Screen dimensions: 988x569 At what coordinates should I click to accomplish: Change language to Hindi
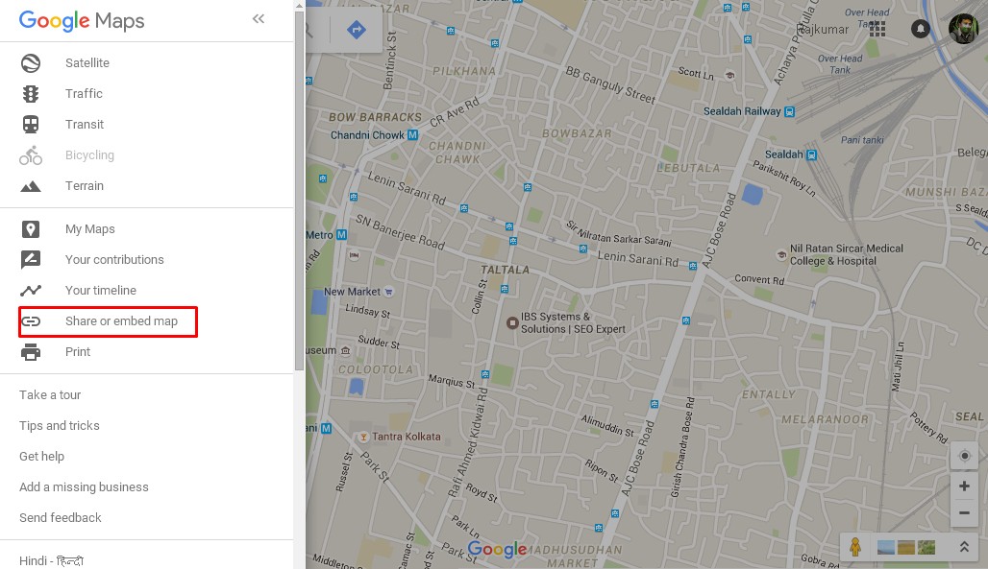(51, 560)
